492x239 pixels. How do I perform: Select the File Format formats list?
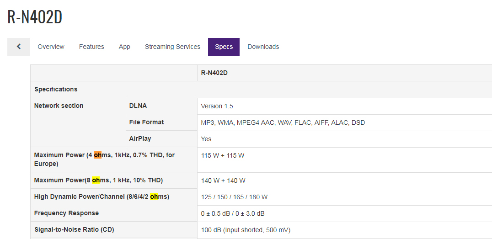click(x=283, y=122)
